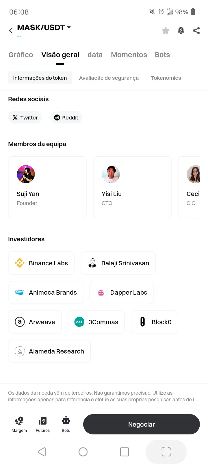Image resolution: width=208 pixels, height=464 pixels.
Task: Toggle the favorite star icon
Action: tap(166, 30)
